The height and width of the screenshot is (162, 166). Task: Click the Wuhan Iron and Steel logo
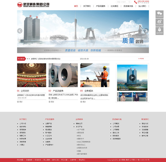point(33,5)
